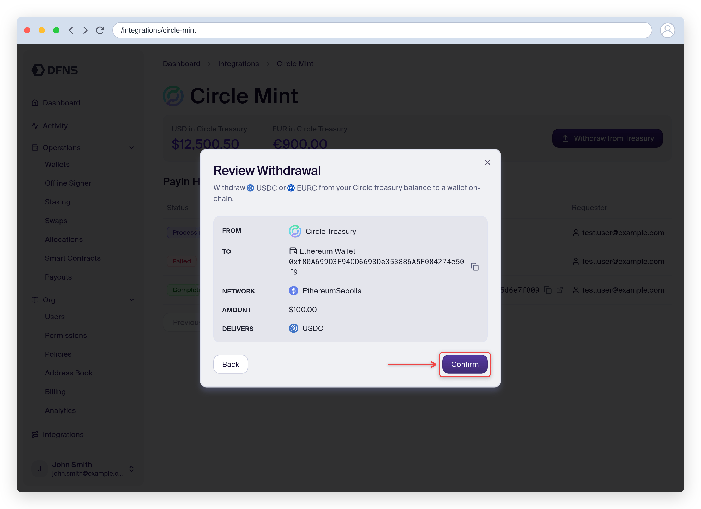Open Address Book page
The image size is (701, 509).
tap(69, 373)
